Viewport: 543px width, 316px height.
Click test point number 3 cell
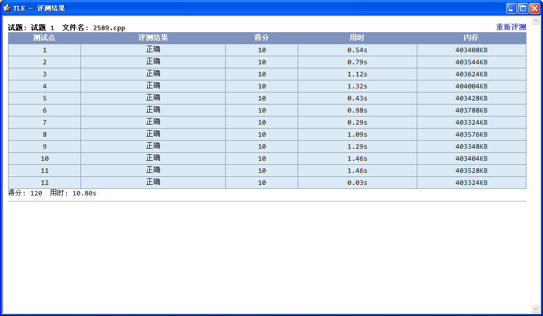click(x=44, y=74)
